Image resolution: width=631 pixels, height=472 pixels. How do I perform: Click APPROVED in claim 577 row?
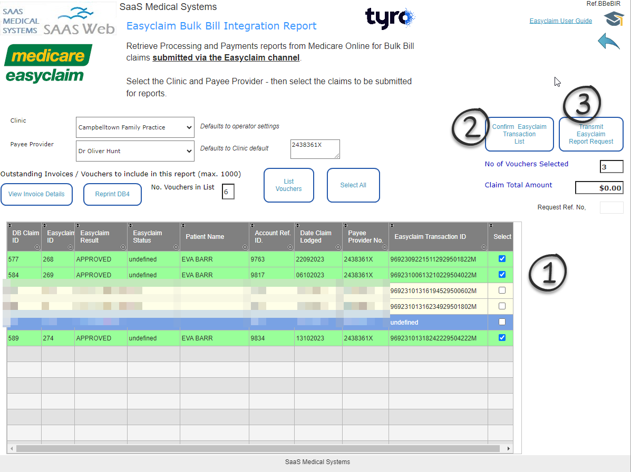(x=93, y=259)
